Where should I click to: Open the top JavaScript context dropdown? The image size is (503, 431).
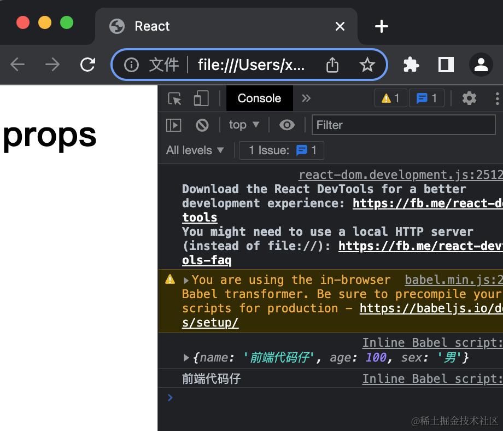(244, 125)
